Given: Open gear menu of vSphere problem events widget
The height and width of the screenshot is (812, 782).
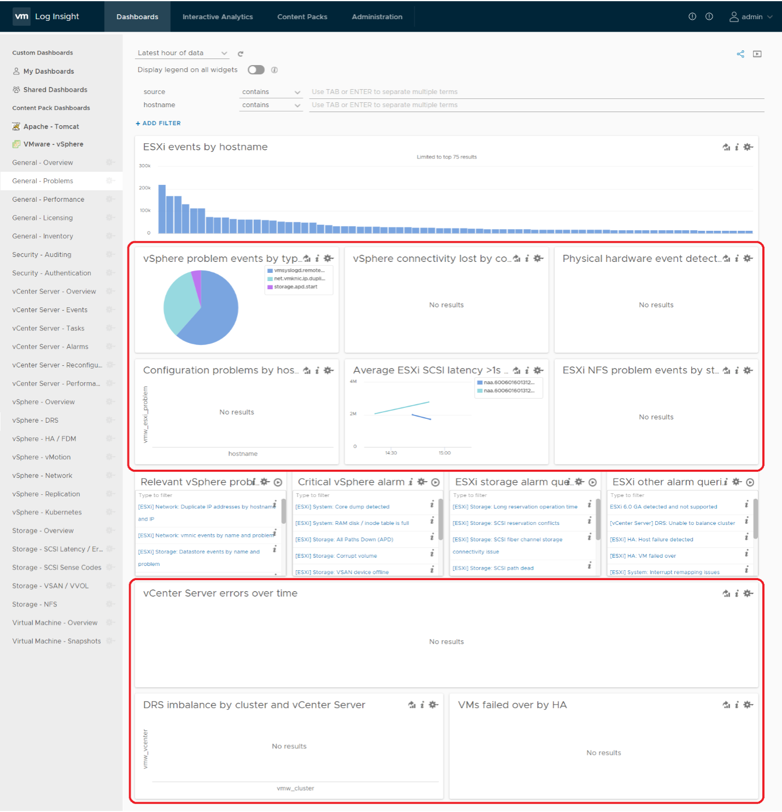Looking at the screenshot, I should [x=329, y=259].
